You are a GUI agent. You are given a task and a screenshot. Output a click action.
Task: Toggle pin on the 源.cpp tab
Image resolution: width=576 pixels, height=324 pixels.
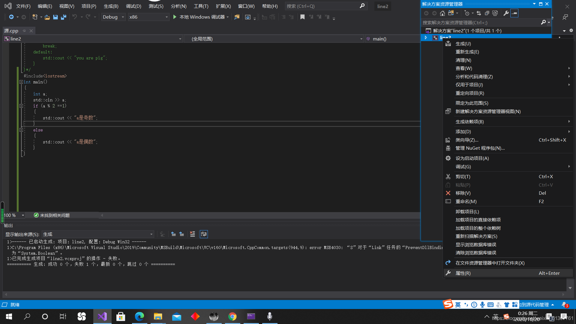coord(24,31)
